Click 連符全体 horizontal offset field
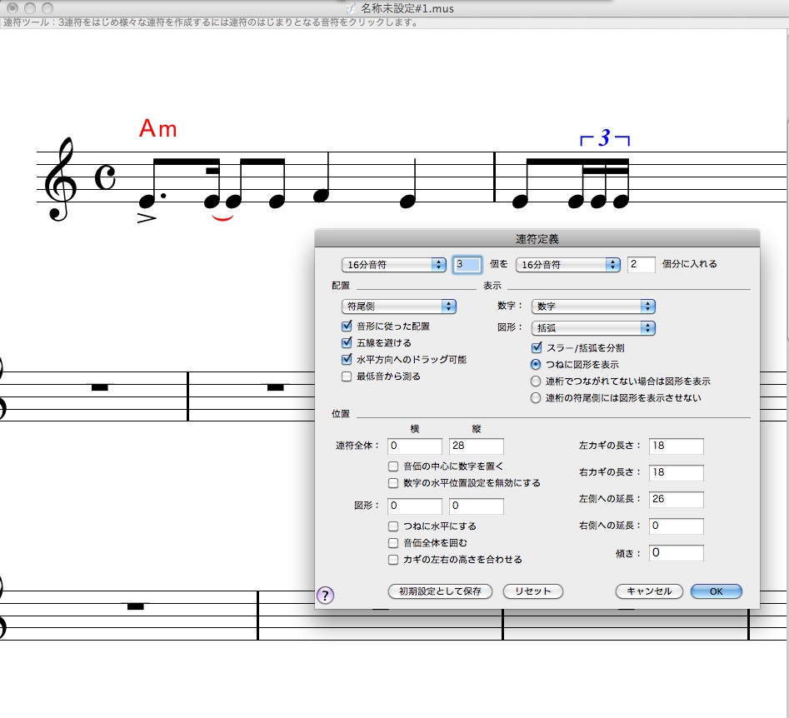Image resolution: width=789 pixels, height=718 pixels. (x=415, y=446)
